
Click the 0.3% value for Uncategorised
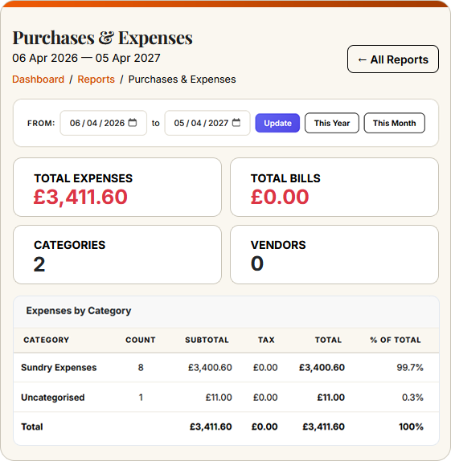click(412, 398)
